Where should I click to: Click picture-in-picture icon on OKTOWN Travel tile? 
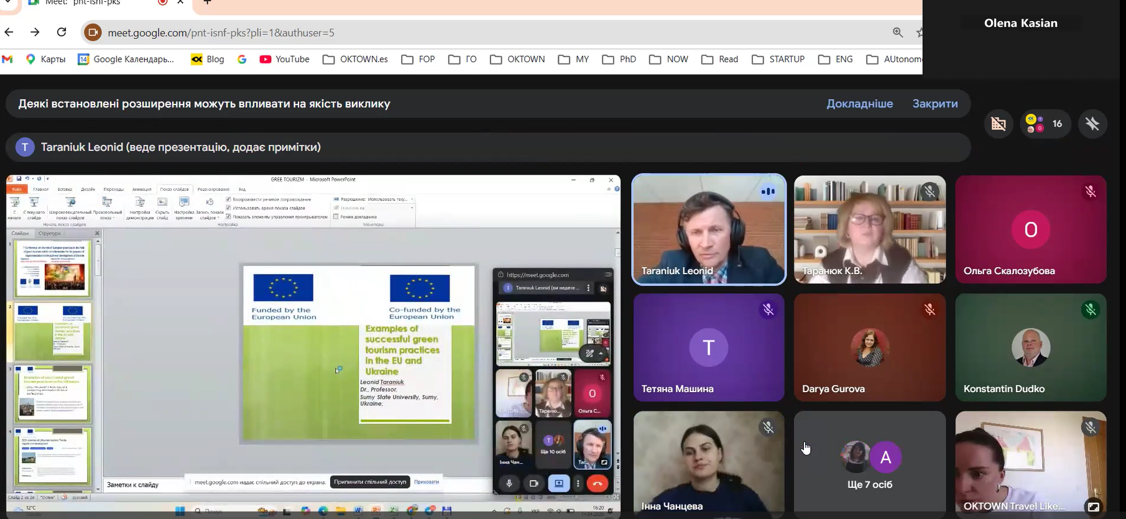1092,507
